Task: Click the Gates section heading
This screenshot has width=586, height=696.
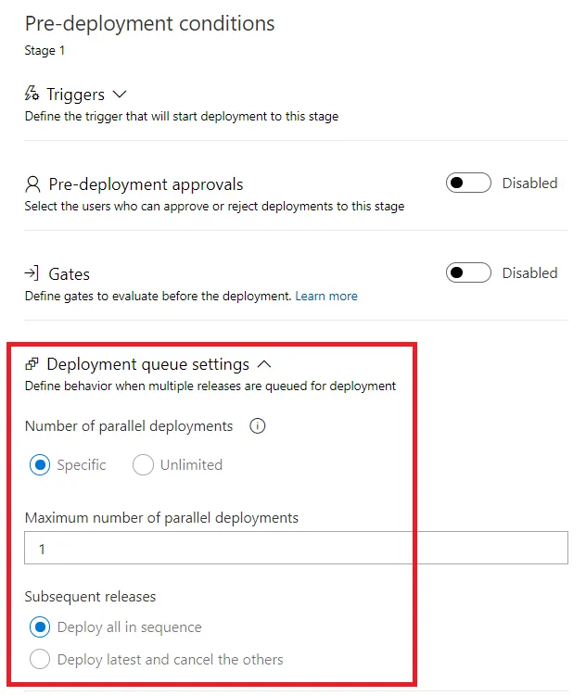Action: tap(70, 274)
